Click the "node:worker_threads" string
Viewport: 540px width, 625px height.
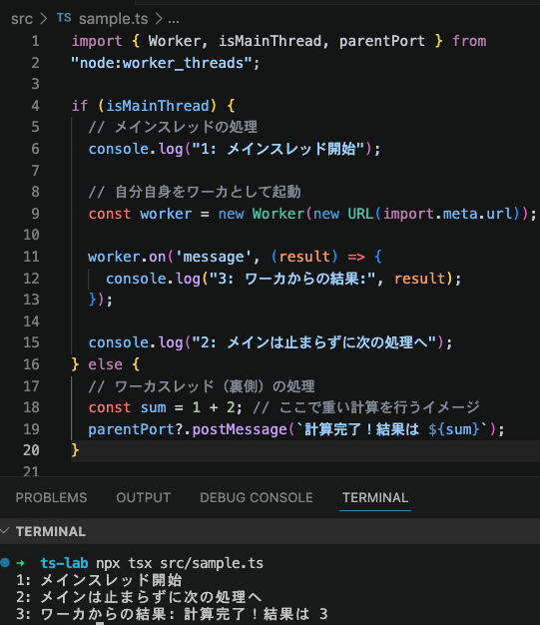[162, 63]
